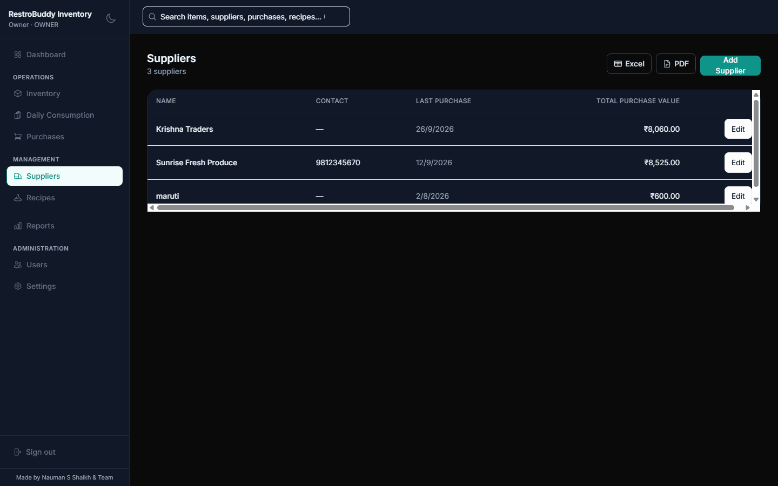Open Daily Consumption section
Screen dimensions: 778x486
pos(65,115)
